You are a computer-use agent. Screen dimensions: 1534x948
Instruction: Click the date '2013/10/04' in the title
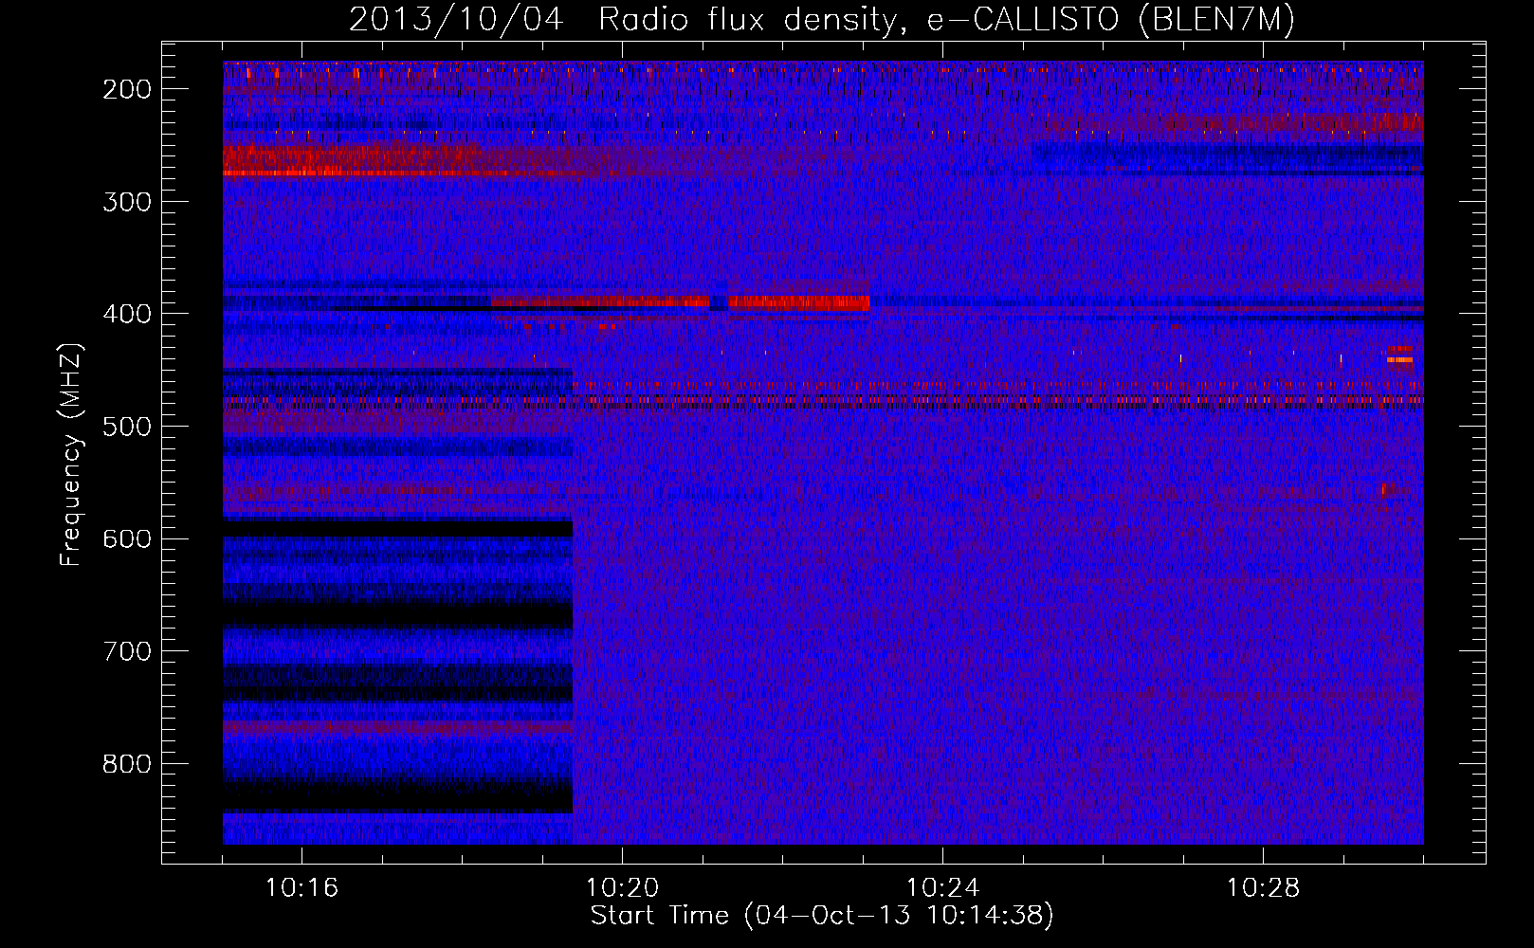(456, 20)
